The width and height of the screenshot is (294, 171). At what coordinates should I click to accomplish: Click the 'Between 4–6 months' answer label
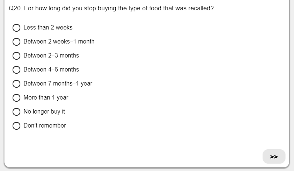point(51,70)
